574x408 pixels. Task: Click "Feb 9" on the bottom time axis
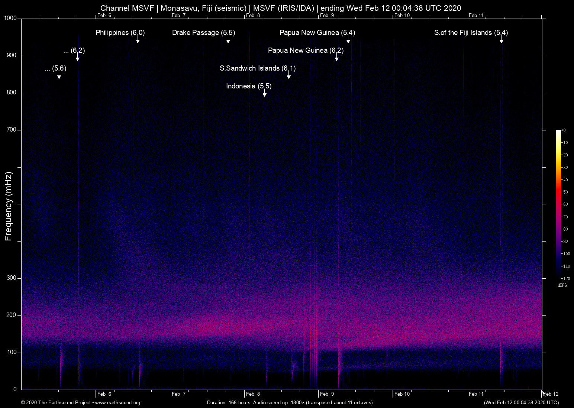tap(327, 394)
